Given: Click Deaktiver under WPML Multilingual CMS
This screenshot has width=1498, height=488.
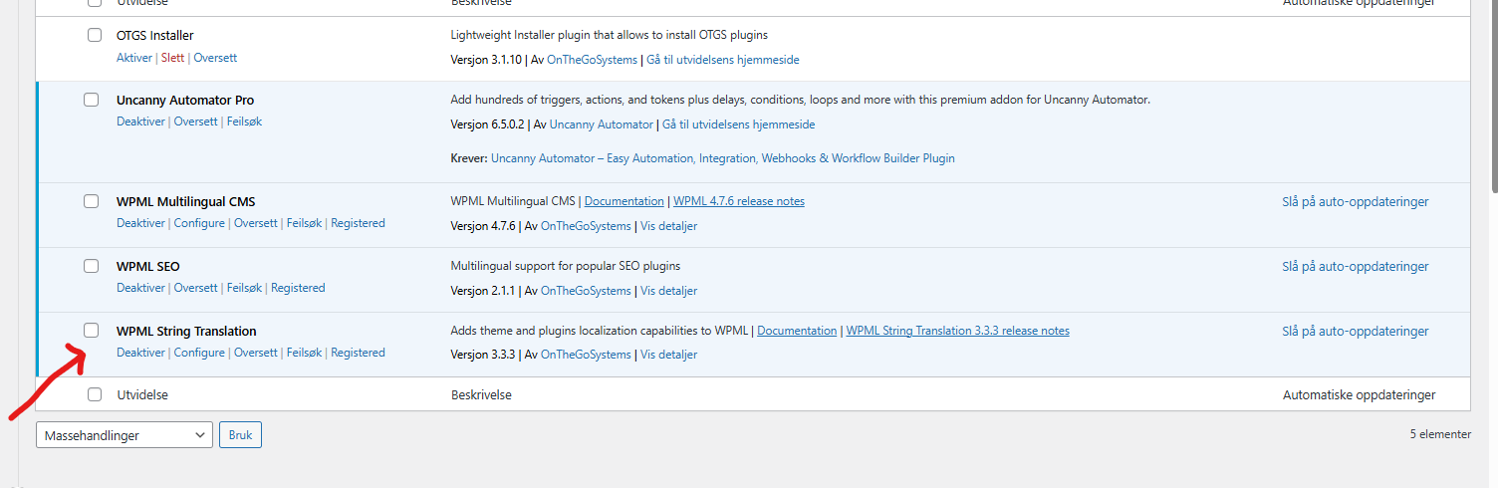Looking at the screenshot, I should (x=140, y=223).
